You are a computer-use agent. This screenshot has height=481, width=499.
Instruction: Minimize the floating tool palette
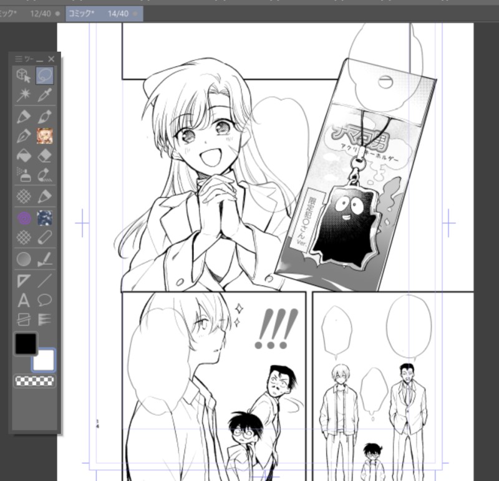point(39,59)
